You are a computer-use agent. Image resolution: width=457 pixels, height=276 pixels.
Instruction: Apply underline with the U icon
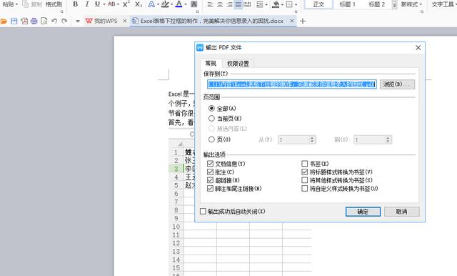pos(97,4)
